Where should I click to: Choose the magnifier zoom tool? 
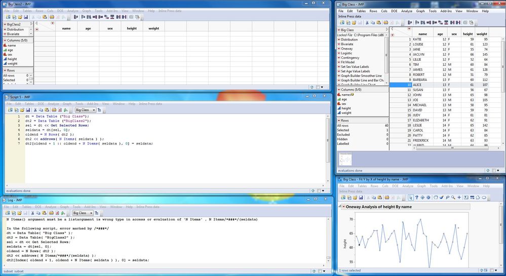point(453,198)
